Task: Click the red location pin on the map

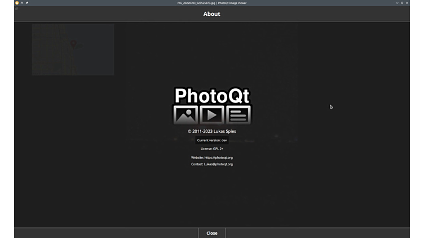Action: pyautogui.click(x=73, y=43)
